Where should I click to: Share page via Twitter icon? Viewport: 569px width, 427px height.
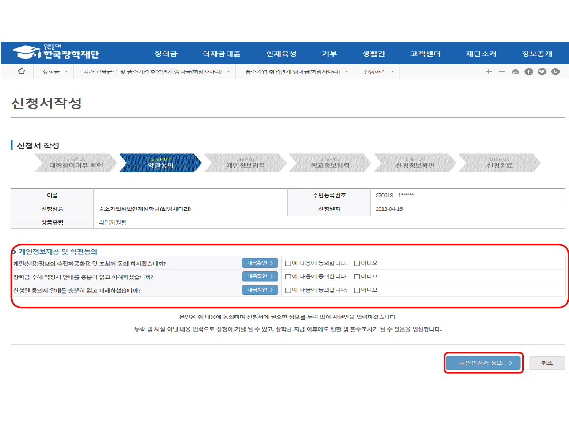542,72
